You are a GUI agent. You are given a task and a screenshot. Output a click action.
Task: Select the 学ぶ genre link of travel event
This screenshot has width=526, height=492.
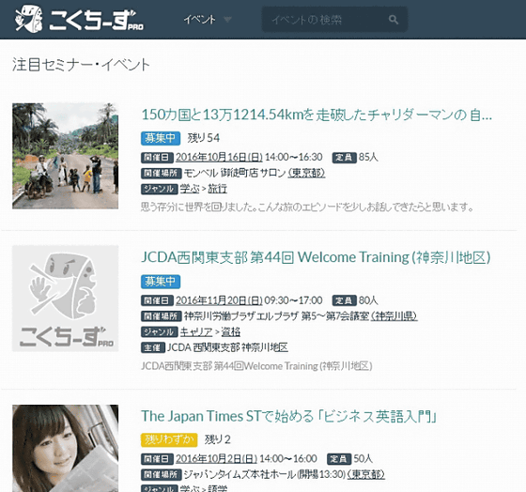(x=190, y=189)
